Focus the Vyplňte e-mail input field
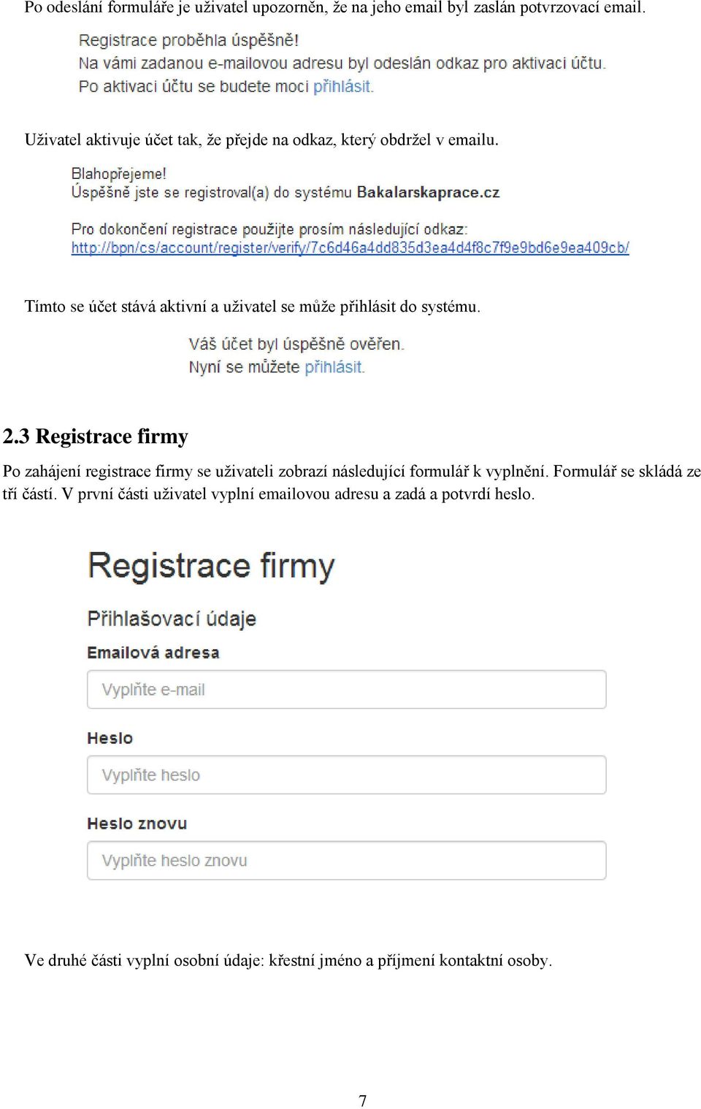 (x=347, y=689)
